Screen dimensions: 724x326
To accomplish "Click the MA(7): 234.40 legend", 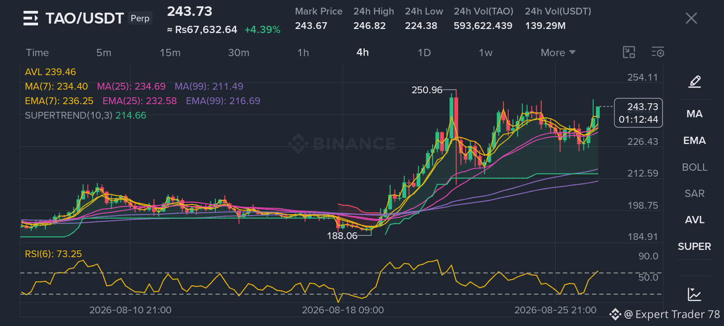I will [x=57, y=86].
